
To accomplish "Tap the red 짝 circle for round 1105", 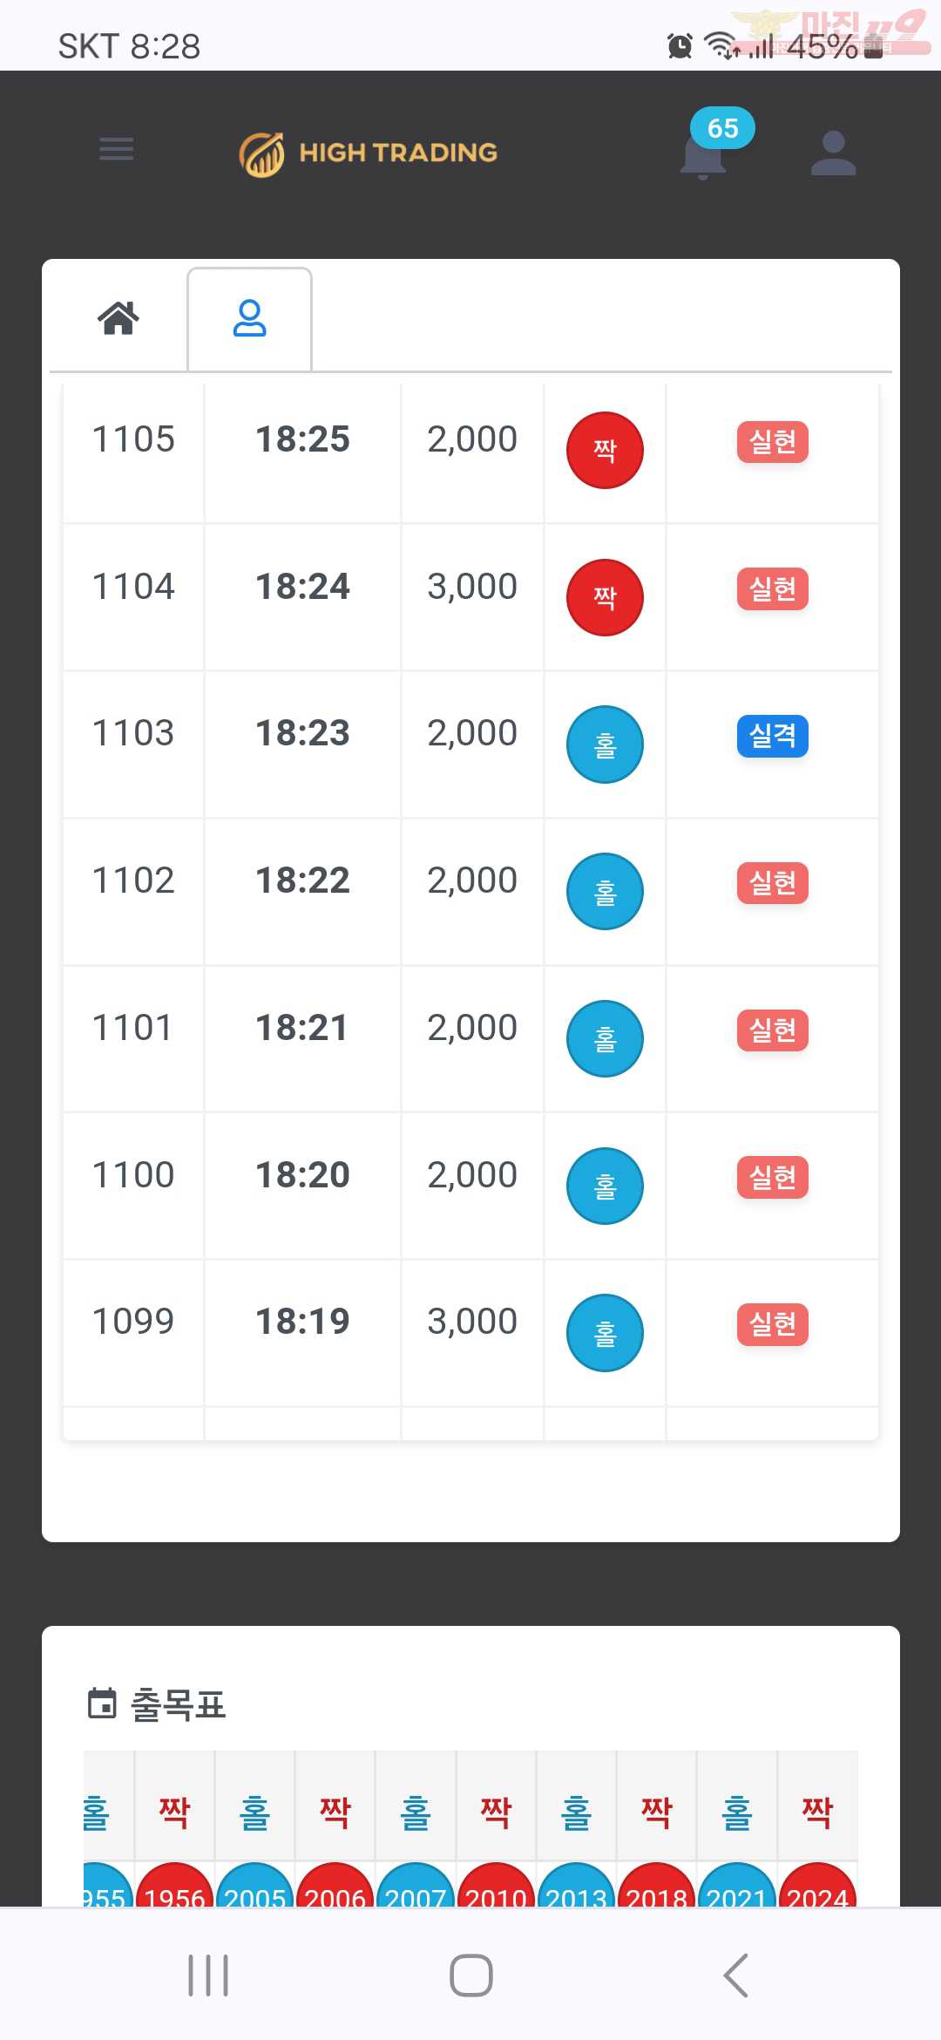I will click(x=606, y=450).
